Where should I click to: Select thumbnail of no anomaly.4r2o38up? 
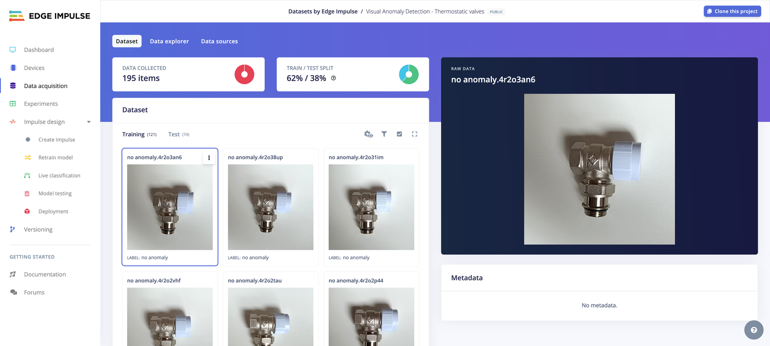click(x=270, y=207)
